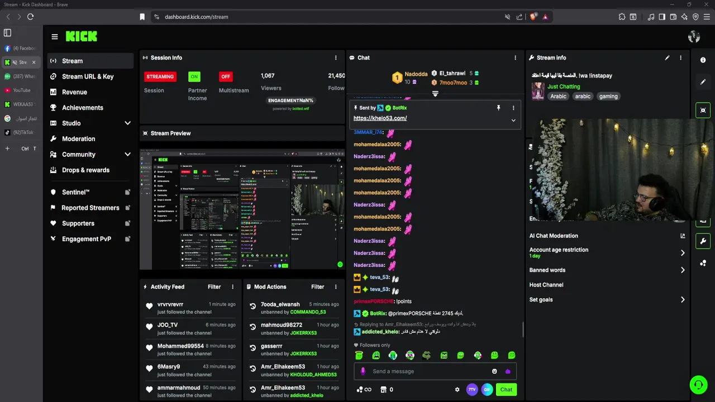Open green support headset bubble

(698, 385)
